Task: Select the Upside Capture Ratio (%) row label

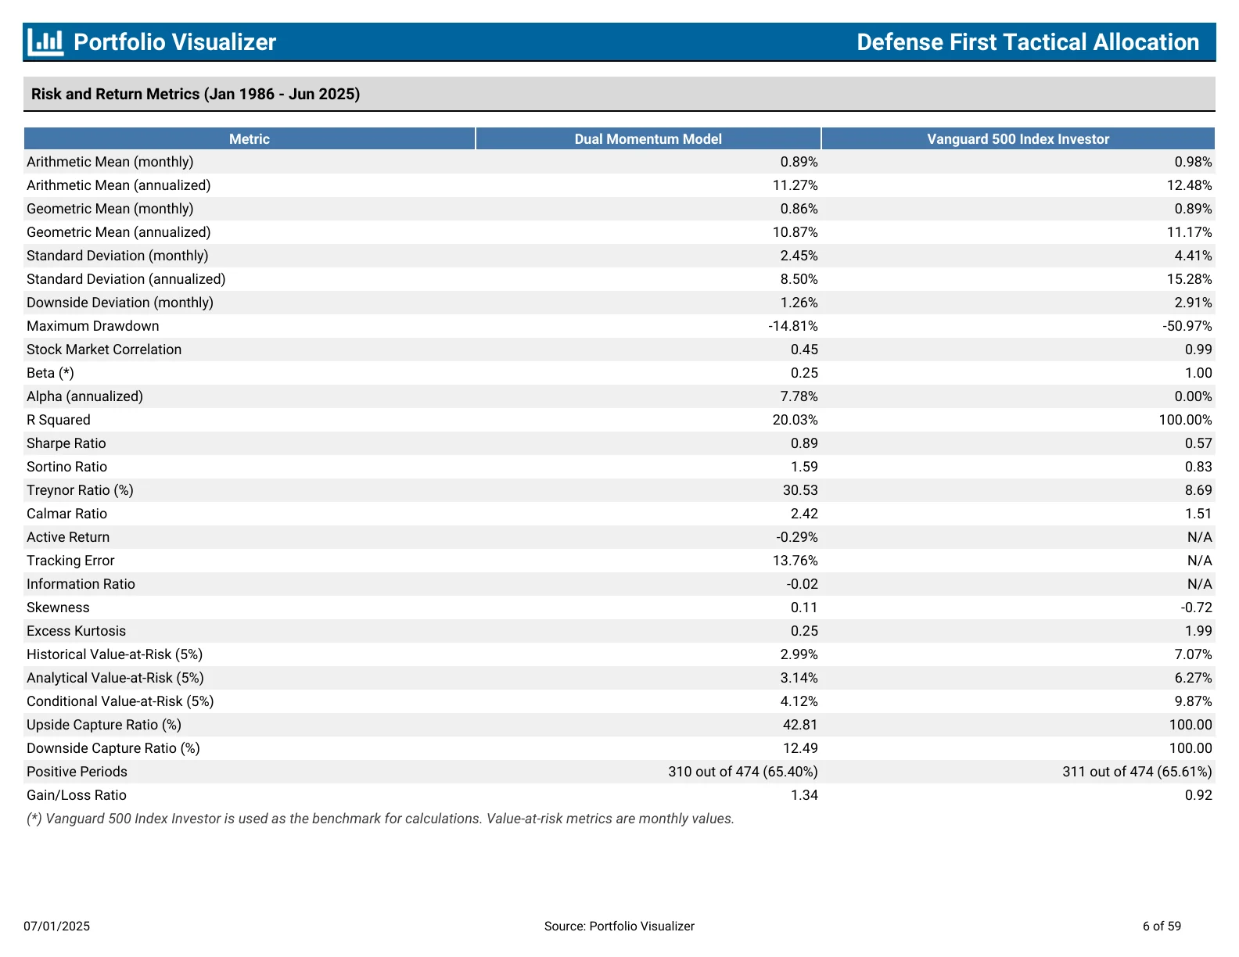Action: click(104, 725)
